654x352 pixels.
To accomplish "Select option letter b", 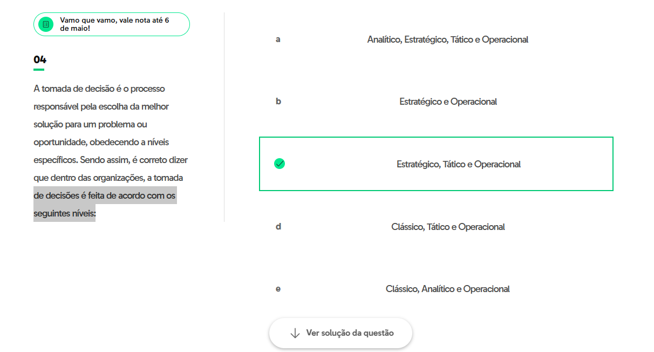I will pos(278,101).
